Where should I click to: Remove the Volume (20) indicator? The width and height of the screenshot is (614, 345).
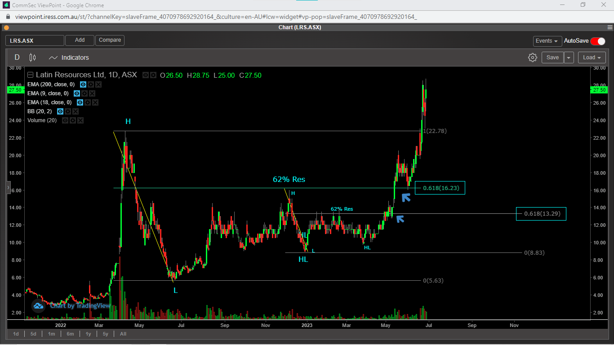coord(80,120)
